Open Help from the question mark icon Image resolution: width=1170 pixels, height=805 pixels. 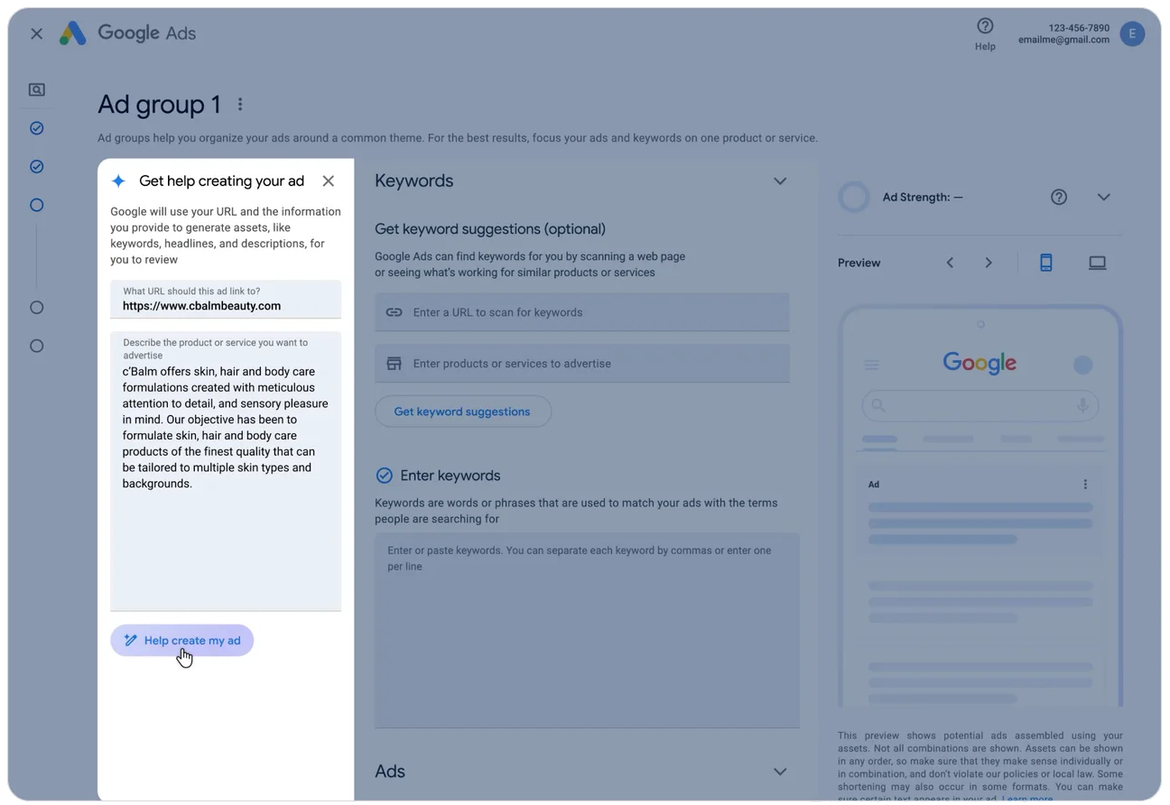click(985, 25)
